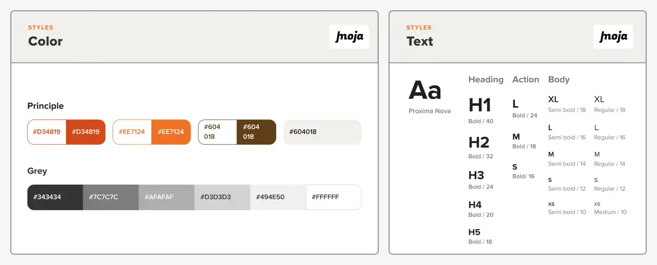
Task: Pick the outlined #EE7124 swatch
Action: (132, 132)
